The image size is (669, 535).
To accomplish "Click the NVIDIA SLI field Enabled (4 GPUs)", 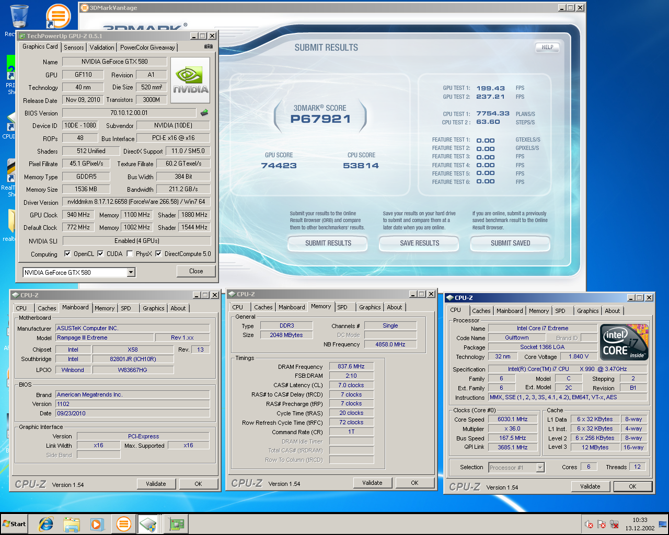I will pos(136,241).
